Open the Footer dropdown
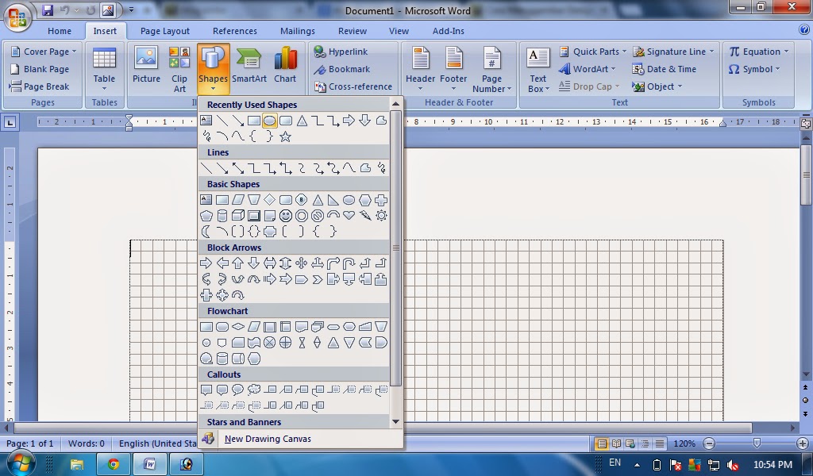The image size is (813, 476). (453, 69)
